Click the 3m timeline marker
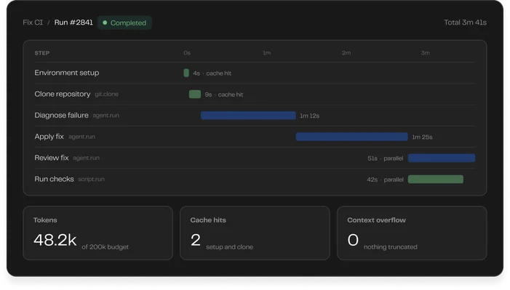The width and height of the screenshot is (510, 290). tap(425, 53)
